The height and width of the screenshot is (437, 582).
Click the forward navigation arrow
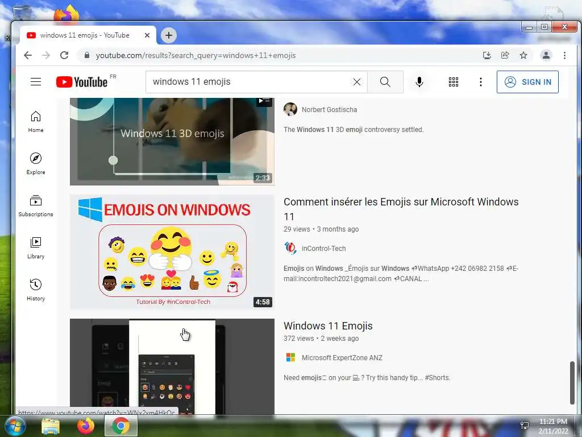tap(46, 55)
